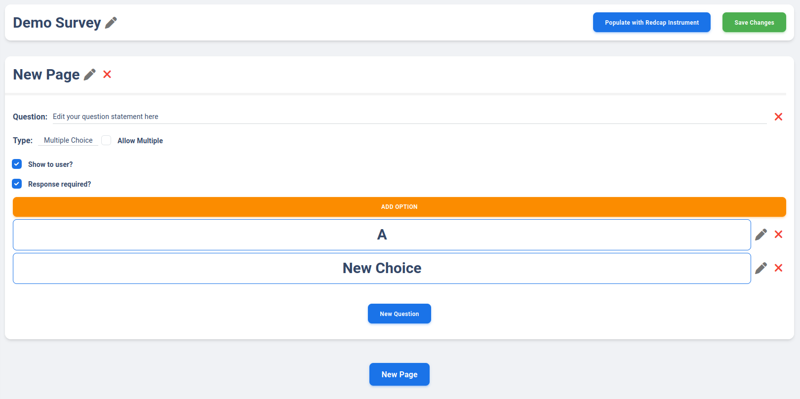Select the option box labeled A
The image size is (800, 399).
click(382, 235)
